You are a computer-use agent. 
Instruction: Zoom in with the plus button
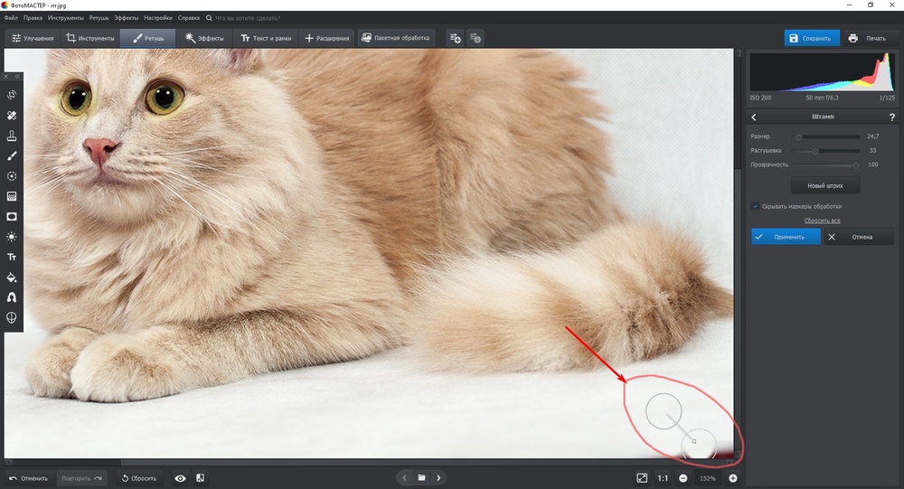click(x=733, y=478)
